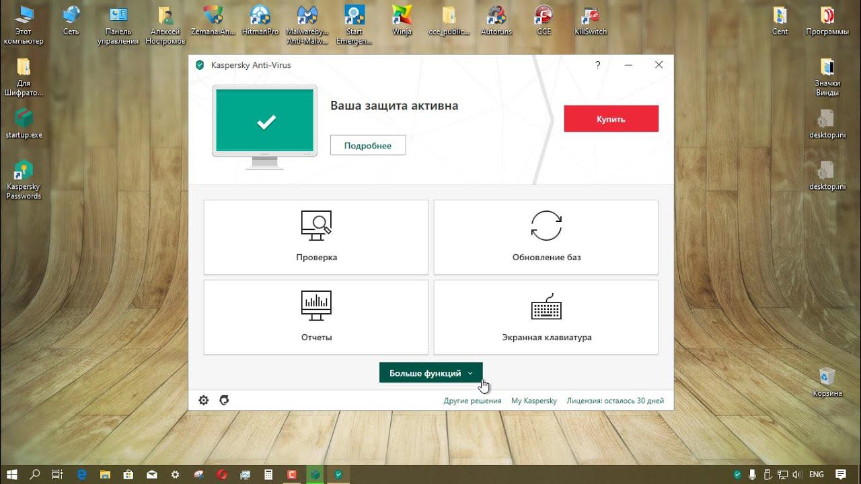
Task: Select Start Emergency Kit shortcut
Action: (354, 26)
